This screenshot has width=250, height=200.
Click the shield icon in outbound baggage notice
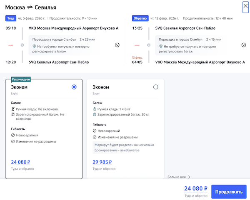pos(35,47)
